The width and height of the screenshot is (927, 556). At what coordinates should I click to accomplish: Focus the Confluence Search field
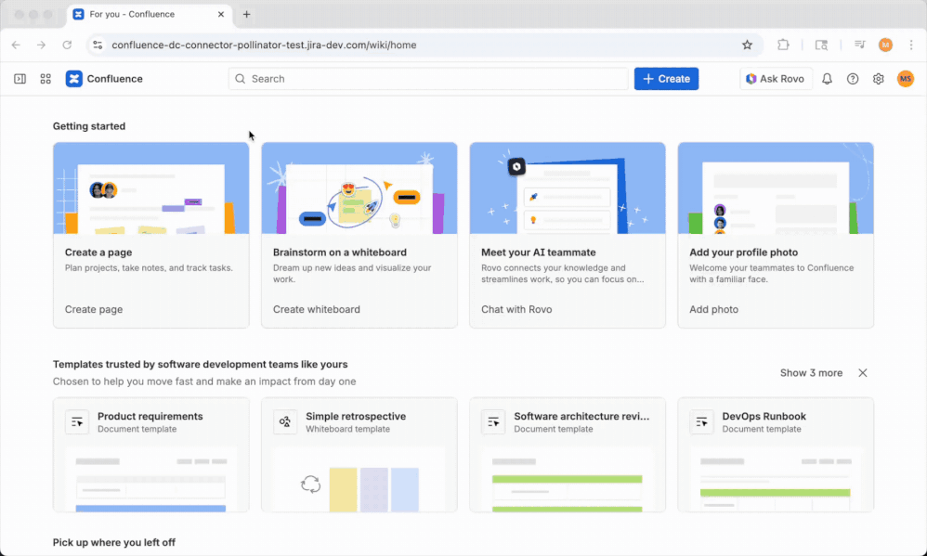click(x=428, y=79)
